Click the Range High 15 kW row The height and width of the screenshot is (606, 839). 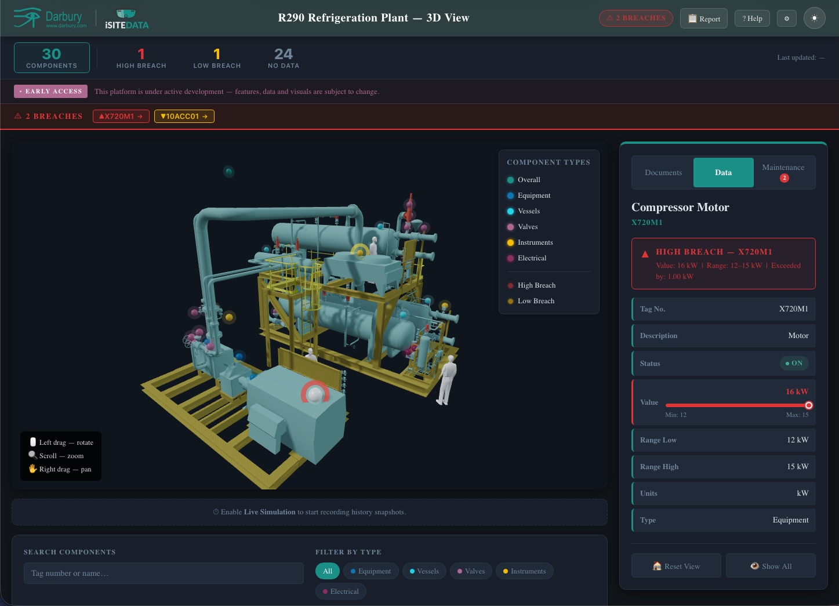(724, 467)
